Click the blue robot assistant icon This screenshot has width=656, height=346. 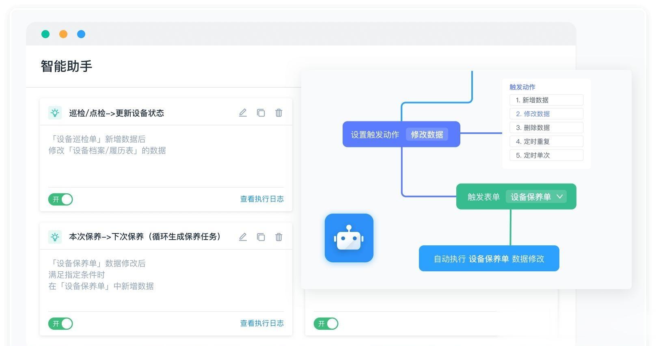click(349, 238)
